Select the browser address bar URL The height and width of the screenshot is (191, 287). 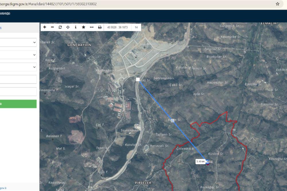pyautogui.click(x=48, y=4)
